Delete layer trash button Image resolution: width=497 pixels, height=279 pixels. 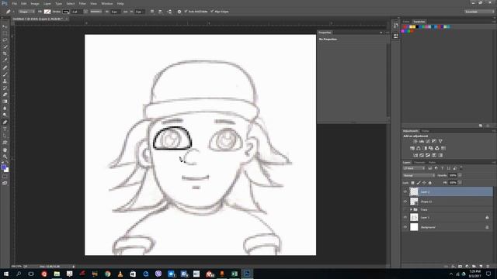(488, 267)
